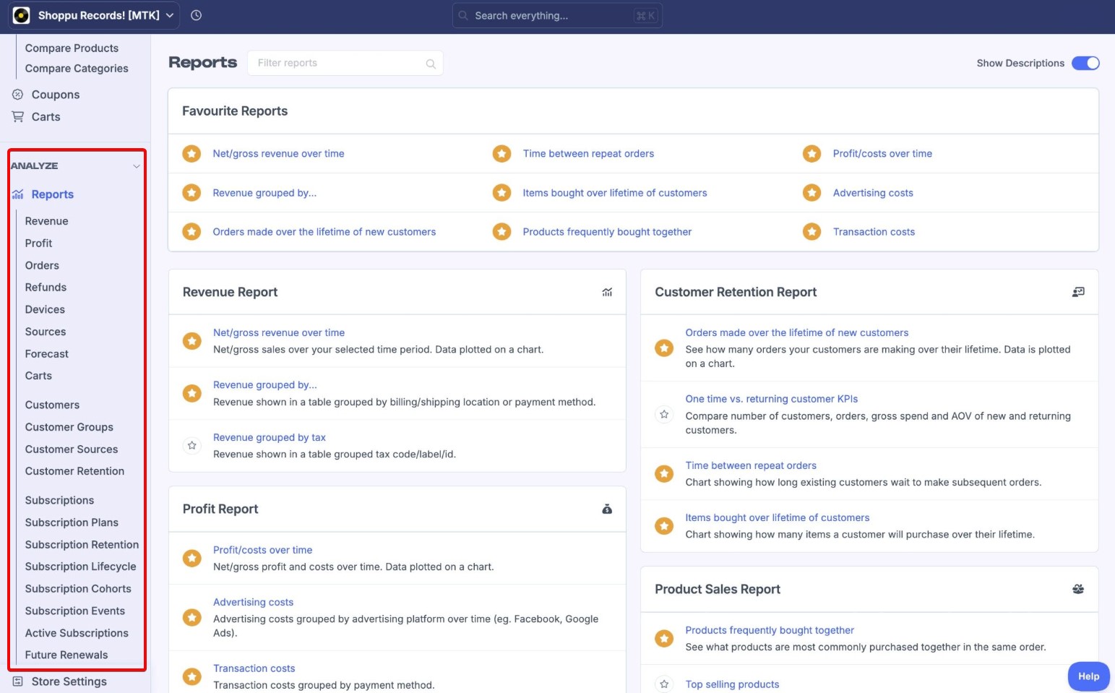Click the customer icon on Customer Retention Report header
Image resolution: width=1115 pixels, height=693 pixels.
pos(1078,291)
